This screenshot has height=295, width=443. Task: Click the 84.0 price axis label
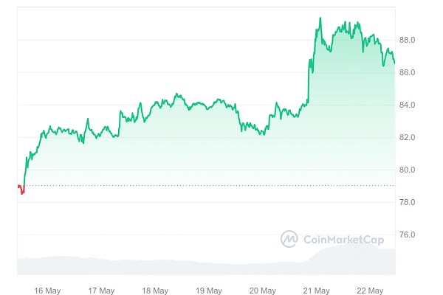point(408,105)
